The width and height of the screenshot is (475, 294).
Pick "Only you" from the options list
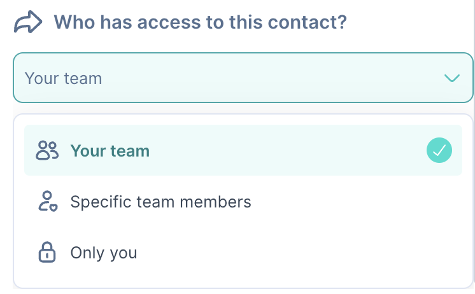pos(243,252)
